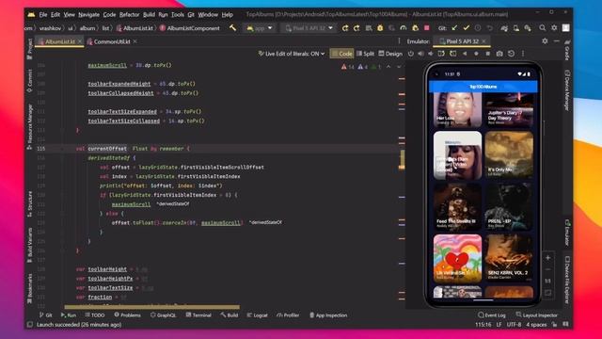
Task: Click the emulator back triangle button
Action: [x=465, y=54]
